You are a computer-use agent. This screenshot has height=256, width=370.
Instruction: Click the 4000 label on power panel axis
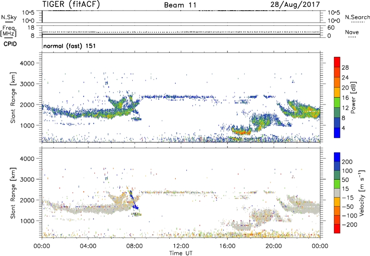coord(27,63)
